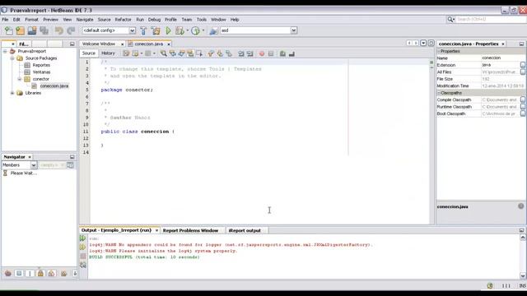Open the Refactor menu
The image size is (527, 296).
coord(123,20)
